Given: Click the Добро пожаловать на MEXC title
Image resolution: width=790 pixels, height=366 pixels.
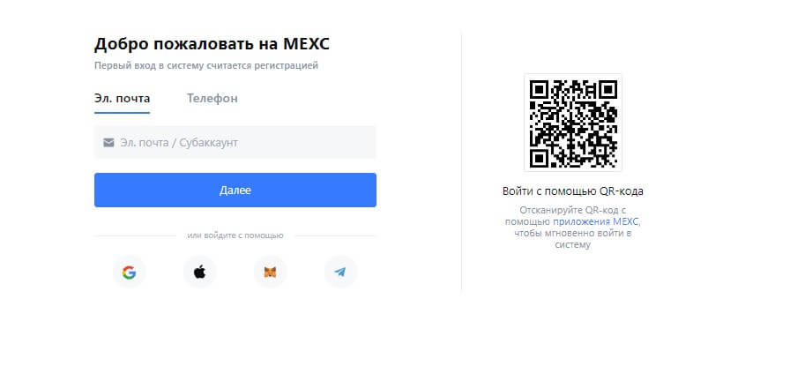Looking at the screenshot, I should coord(212,44).
